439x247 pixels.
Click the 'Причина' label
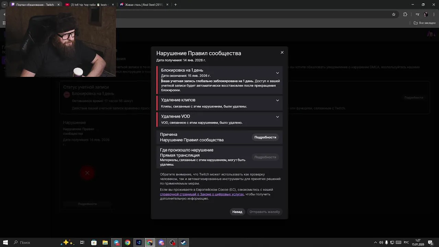pyautogui.click(x=168, y=134)
